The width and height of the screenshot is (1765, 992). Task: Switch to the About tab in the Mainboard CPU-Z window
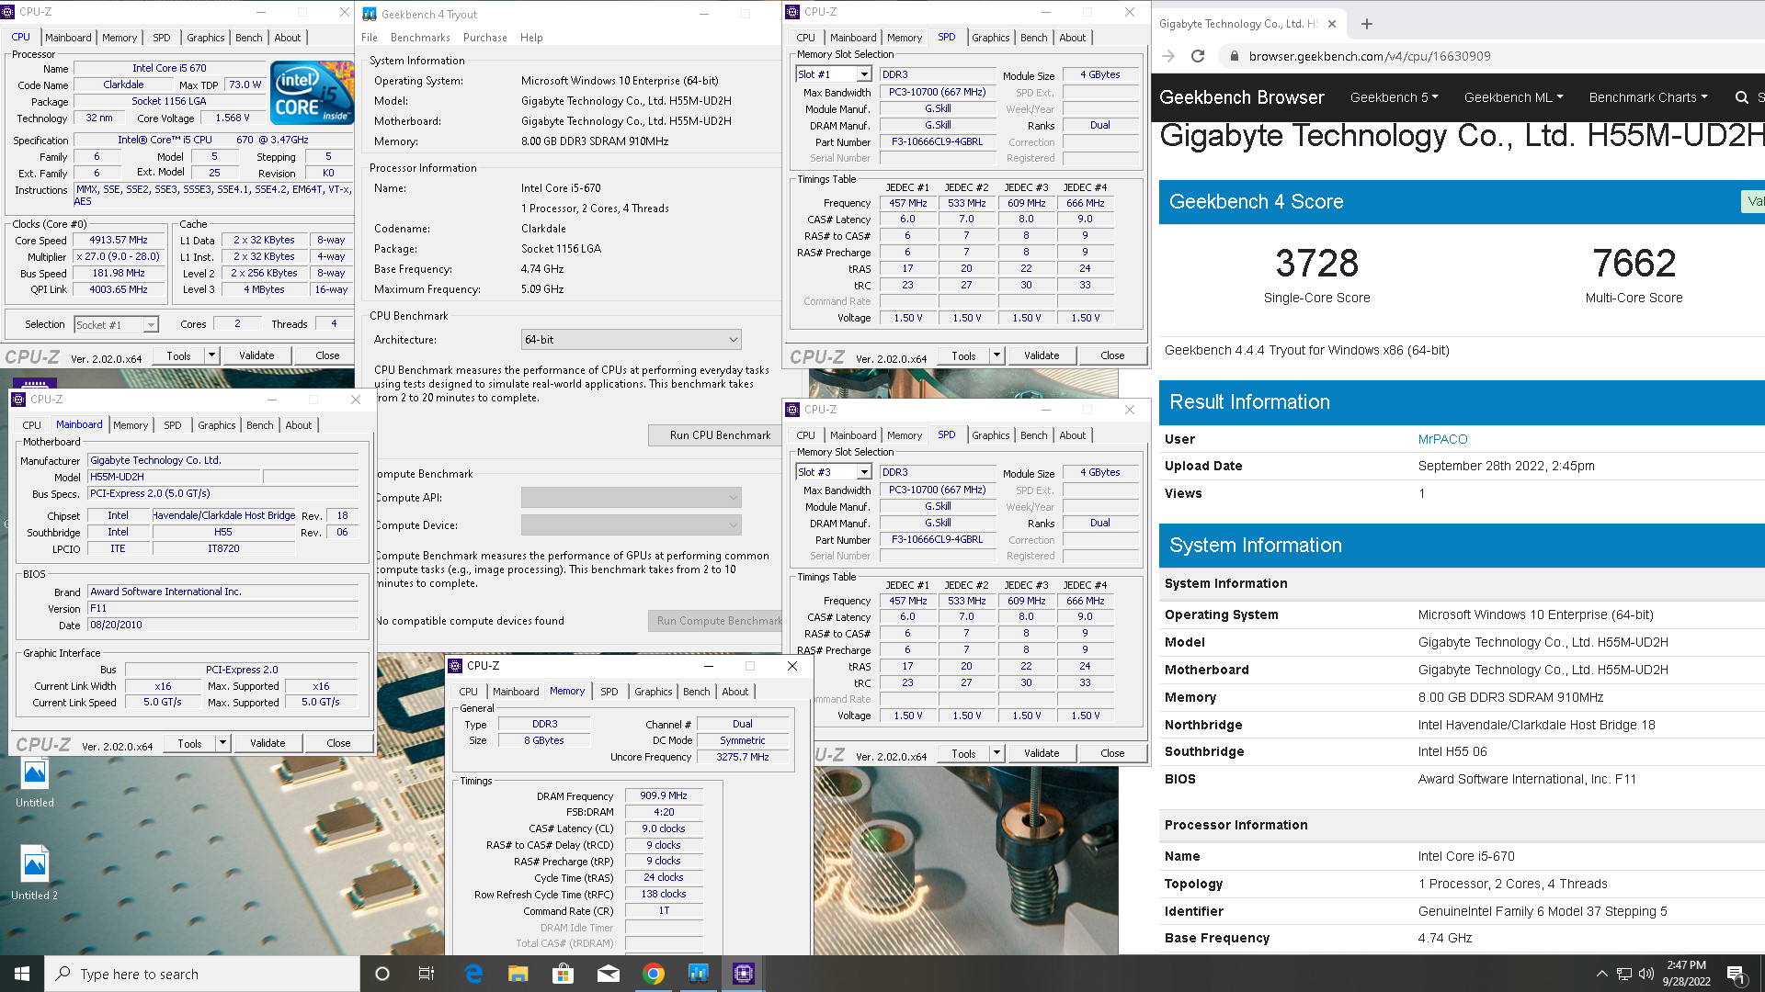[299, 425]
